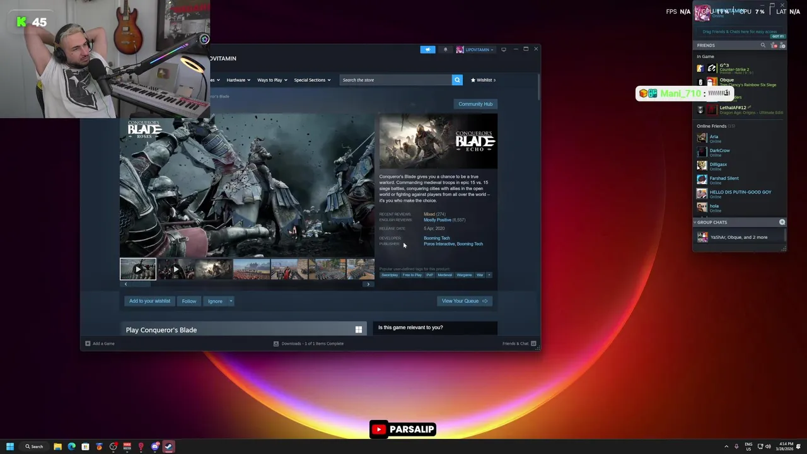The width and height of the screenshot is (807, 454).
Task: Collapse the GROUP CHATS section
Action: point(711,222)
